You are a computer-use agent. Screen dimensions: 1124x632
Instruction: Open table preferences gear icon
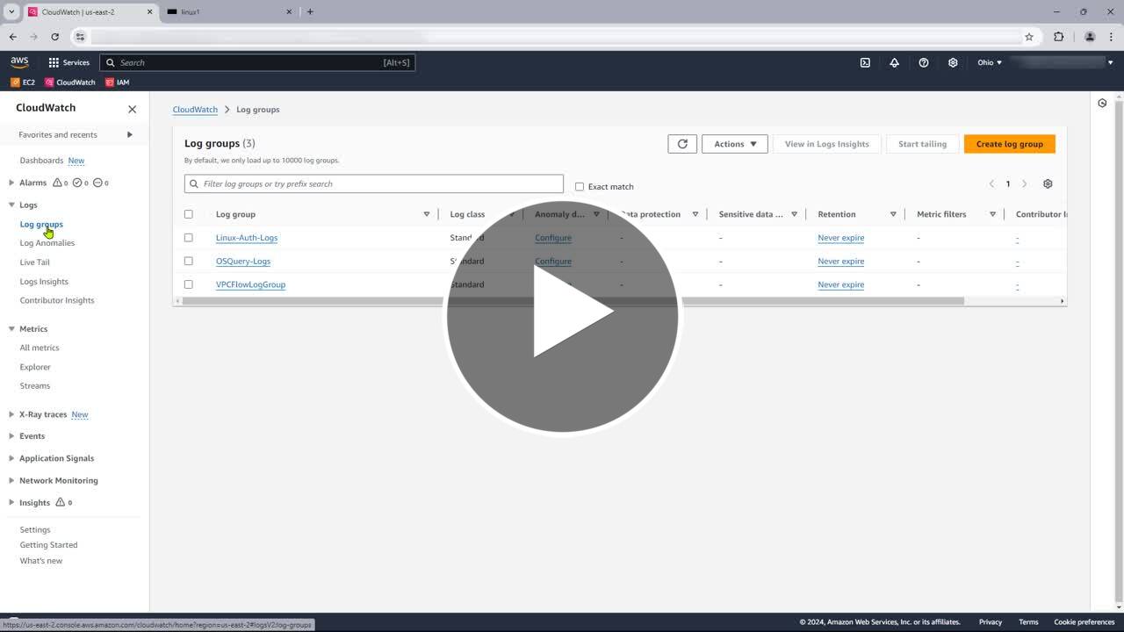click(x=1048, y=183)
